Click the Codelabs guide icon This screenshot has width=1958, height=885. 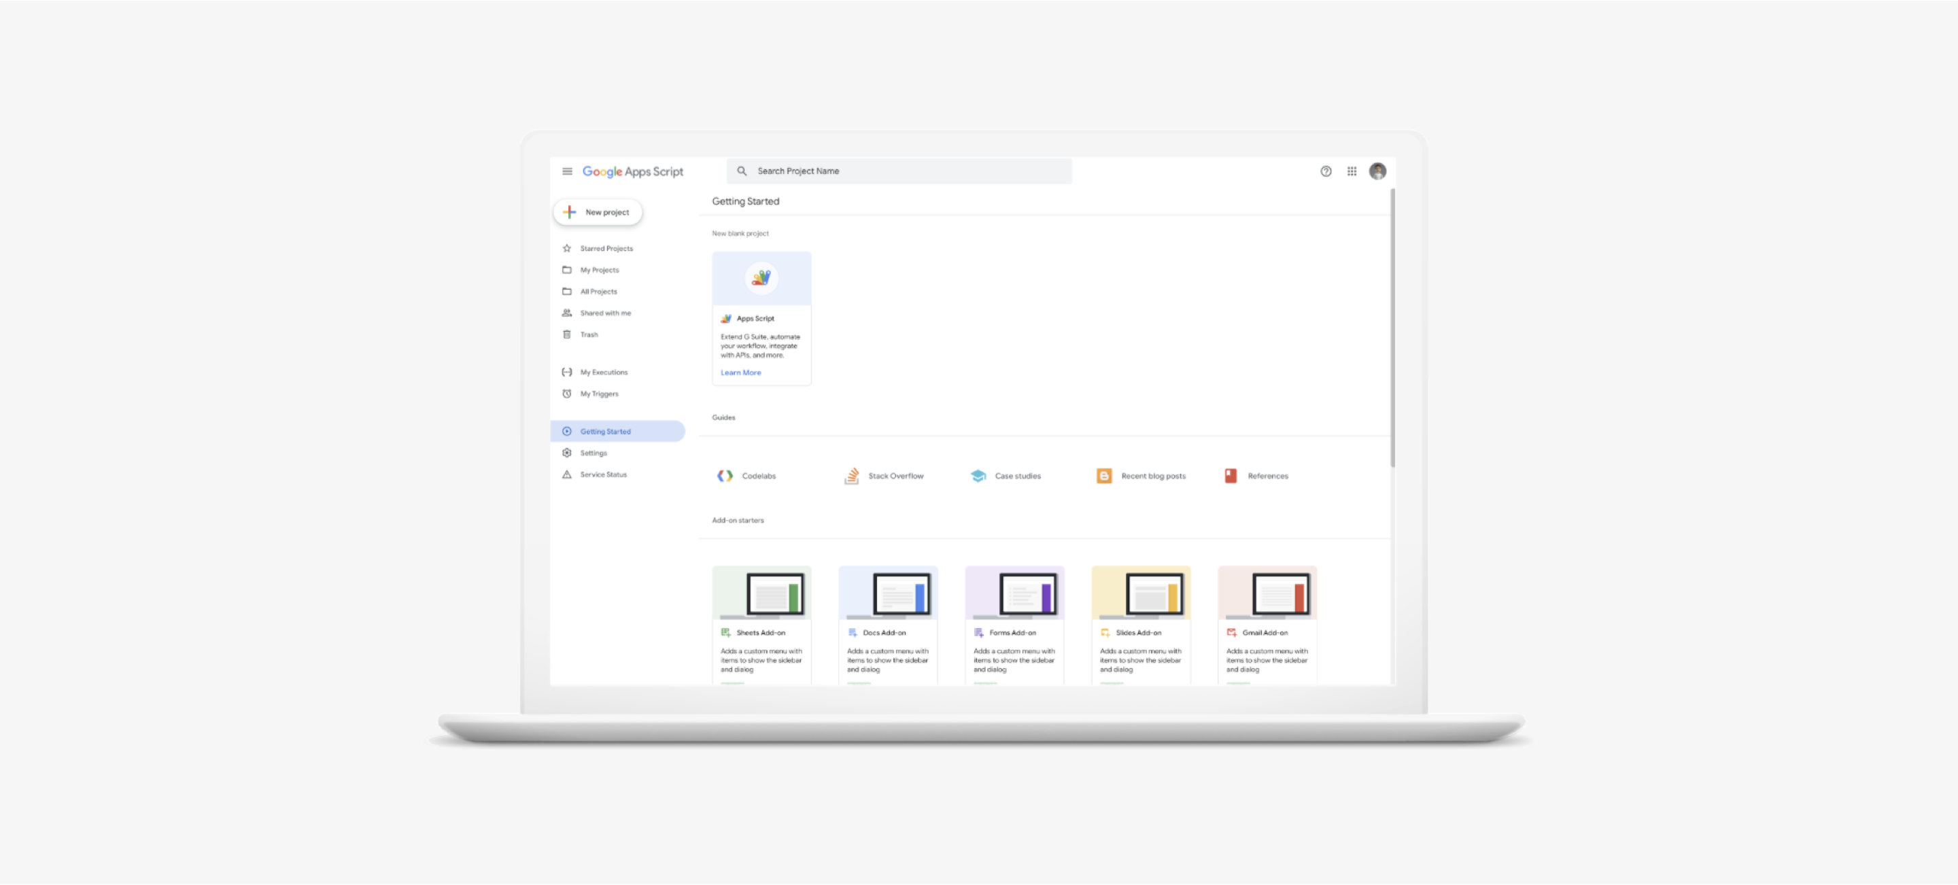[725, 476]
